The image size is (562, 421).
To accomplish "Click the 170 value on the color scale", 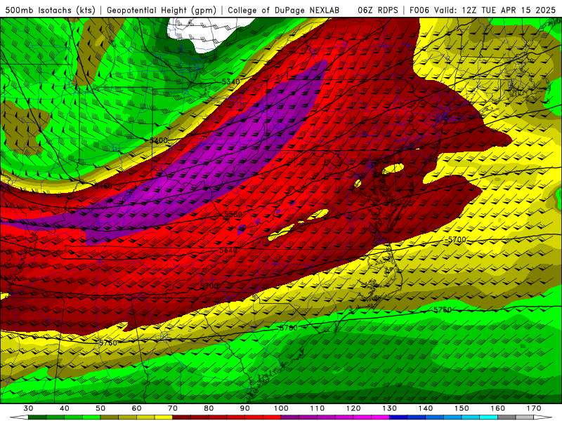I will 534,408.
